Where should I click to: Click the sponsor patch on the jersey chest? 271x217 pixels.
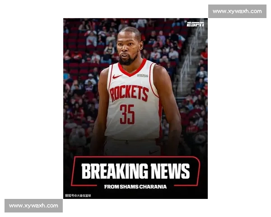click(142, 75)
